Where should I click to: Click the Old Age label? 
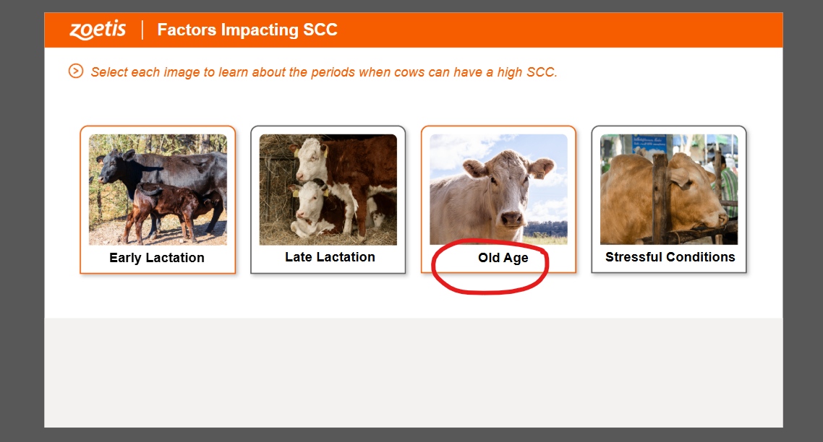(503, 258)
